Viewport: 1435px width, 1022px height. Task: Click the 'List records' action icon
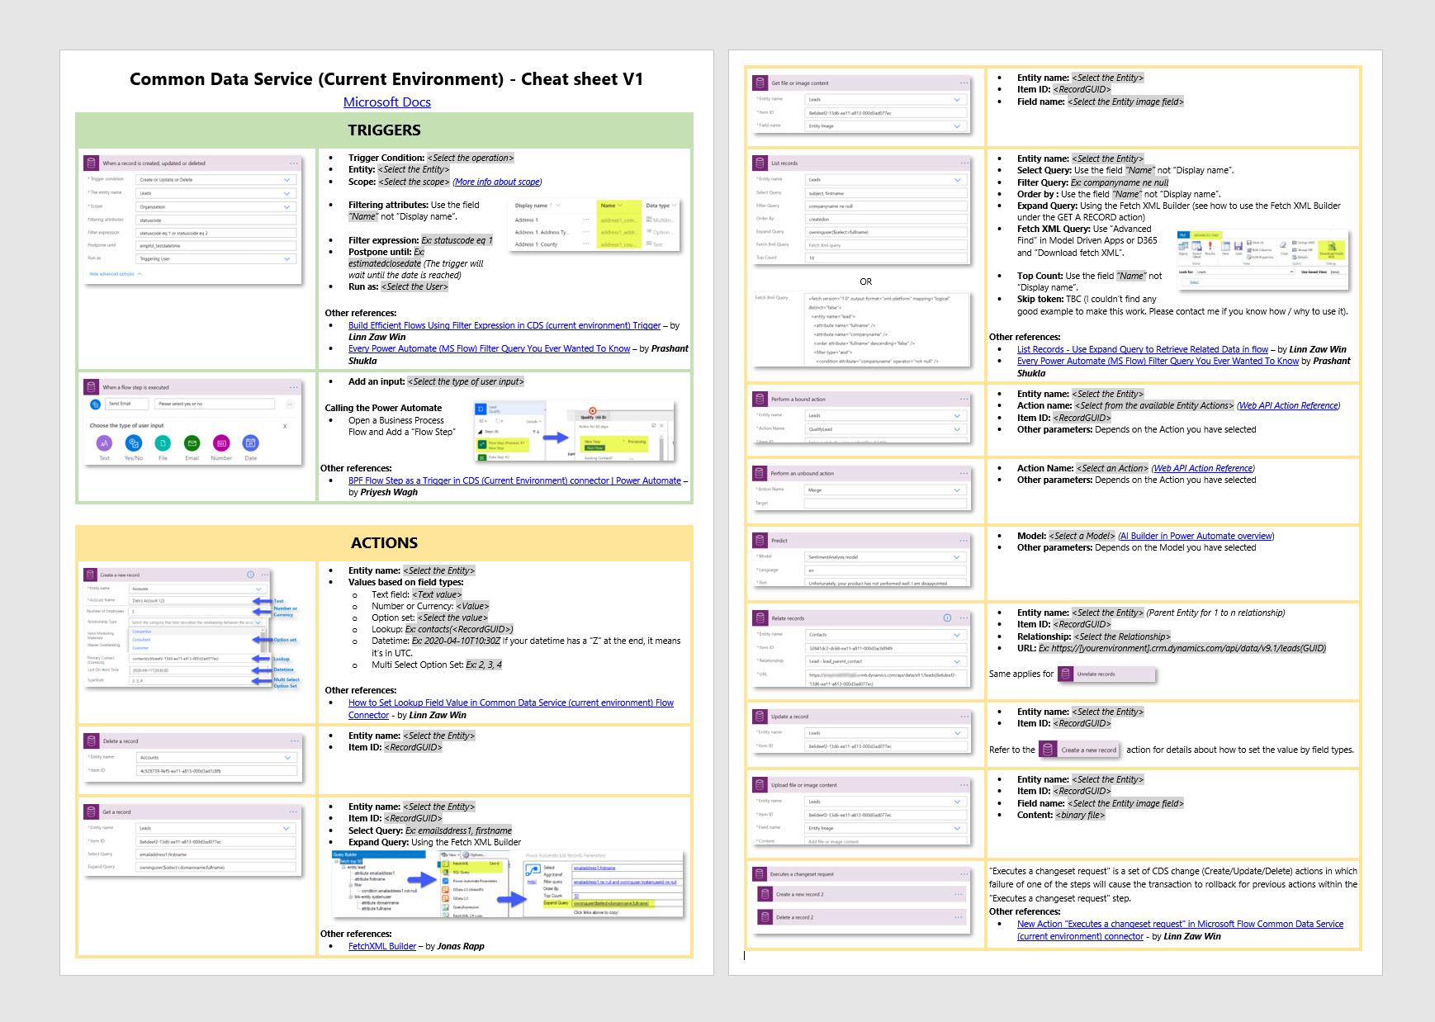coord(760,163)
